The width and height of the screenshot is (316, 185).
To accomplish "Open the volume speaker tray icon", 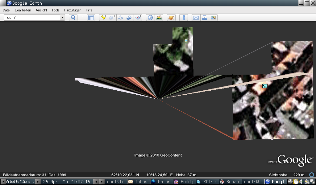I will click(x=301, y=182).
